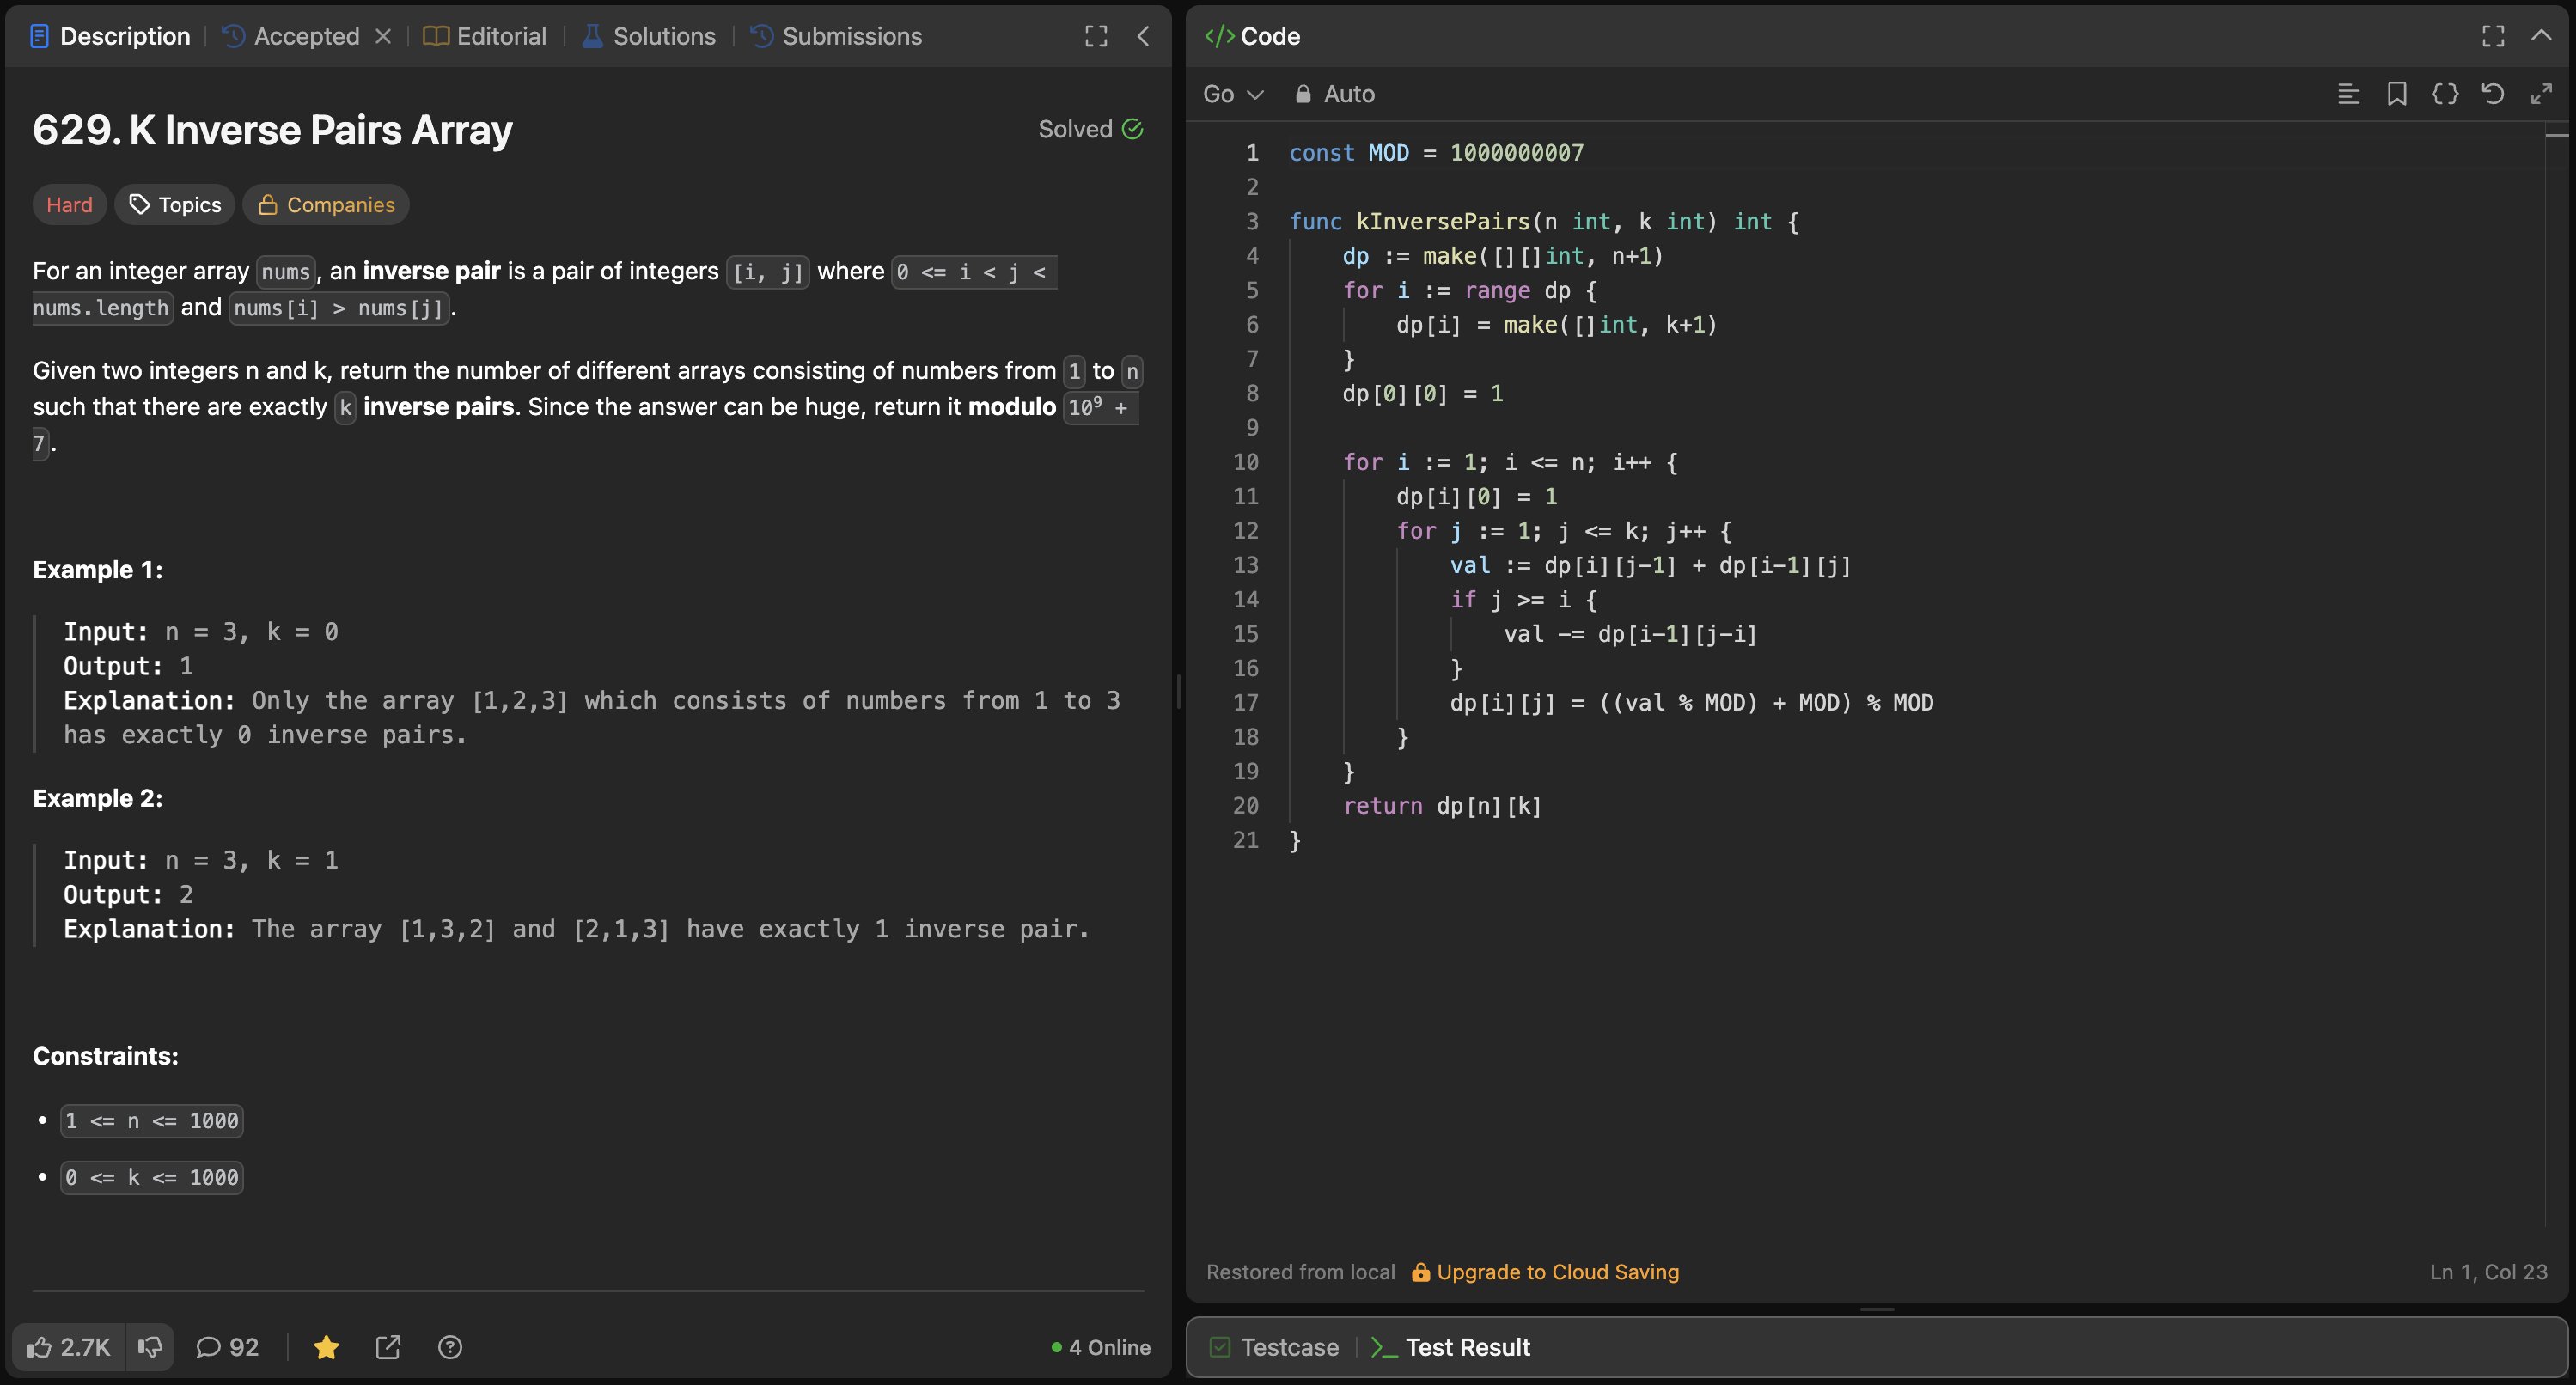
Task: Toggle the favorite star icon
Action: pos(326,1347)
